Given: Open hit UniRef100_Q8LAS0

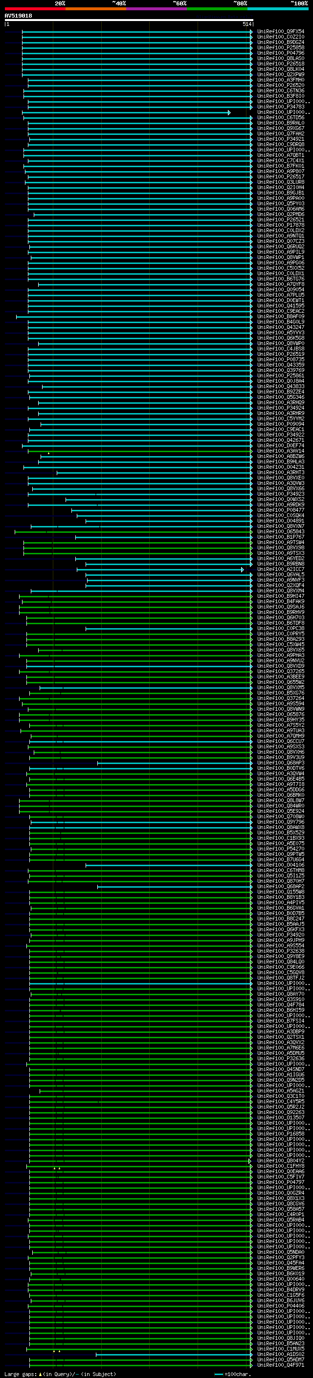Looking at the screenshot, I should (x=280, y=58).
